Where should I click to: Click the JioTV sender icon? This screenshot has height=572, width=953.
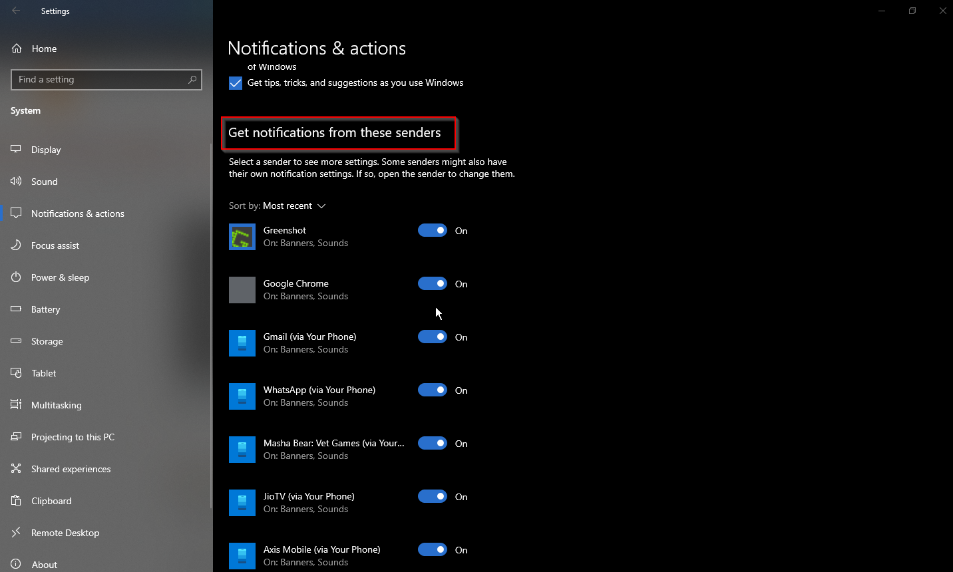click(x=242, y=503)
